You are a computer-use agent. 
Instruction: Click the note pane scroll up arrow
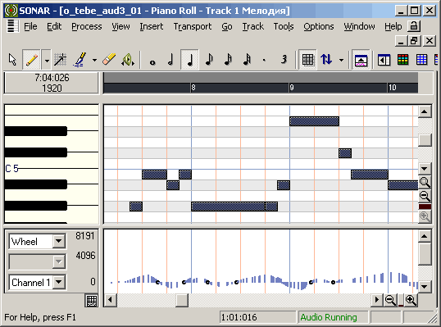tap(425, 112)
